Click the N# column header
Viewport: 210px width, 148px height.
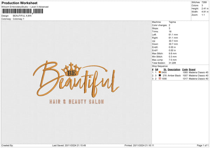click(x=156, y=69)
